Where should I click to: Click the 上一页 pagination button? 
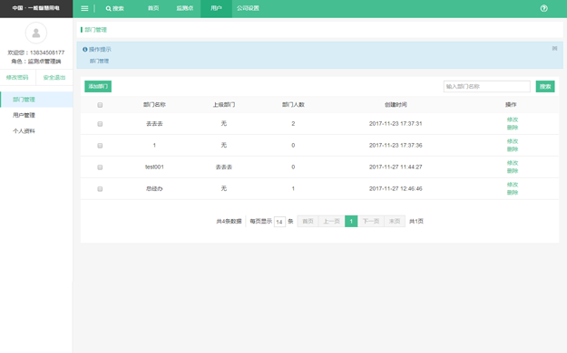[x=331, y=221]
